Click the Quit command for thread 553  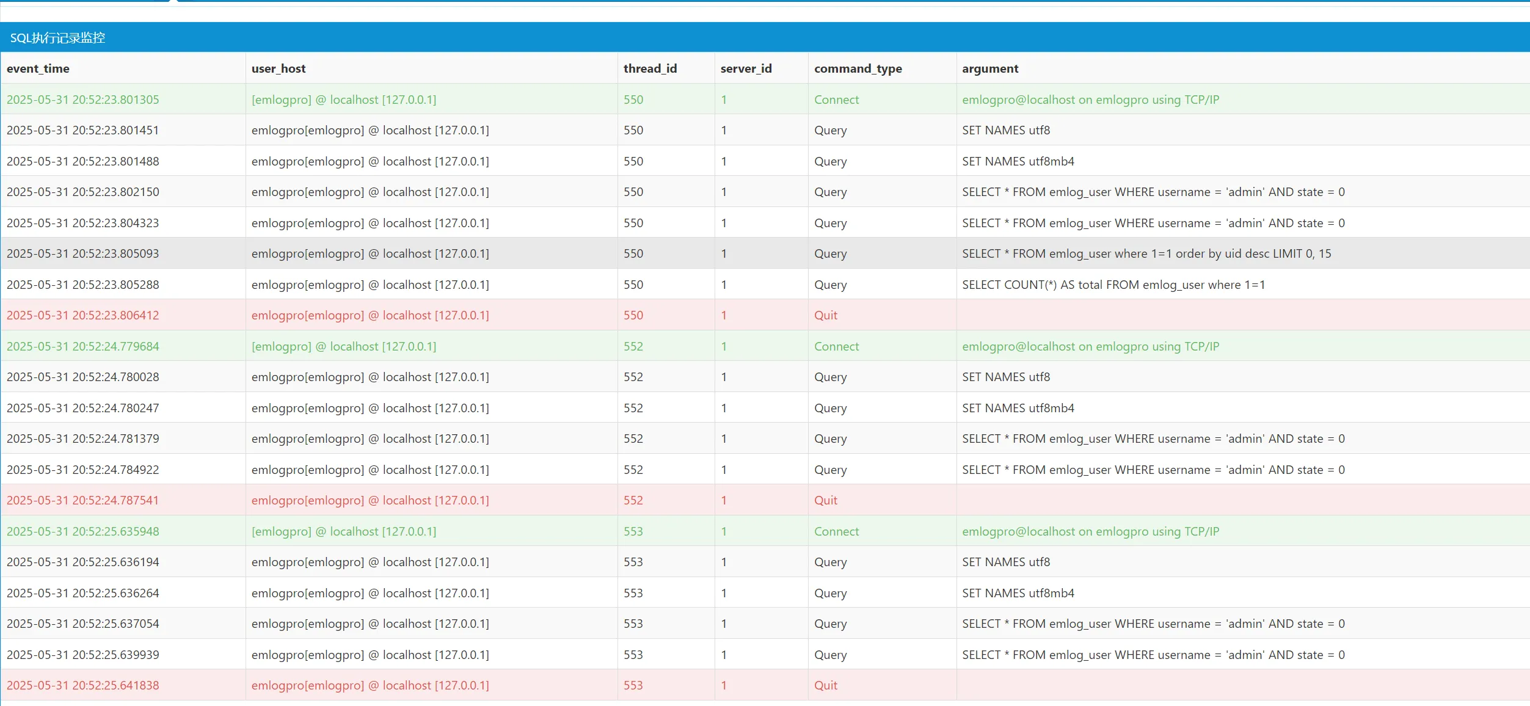tap(825, 685)
